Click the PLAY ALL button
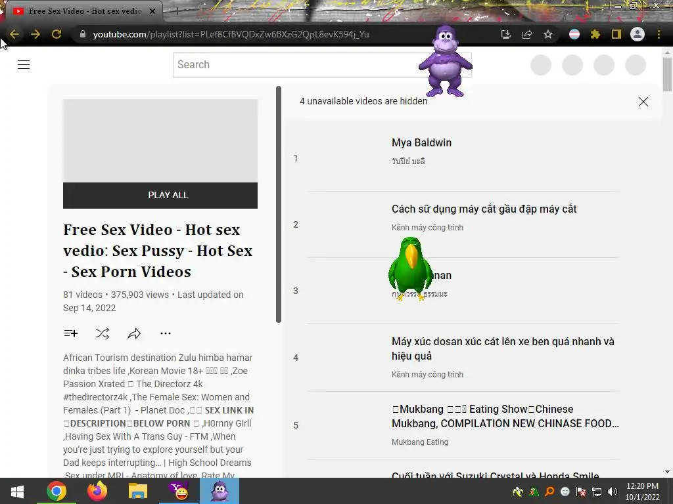This screenshot has width=673, height=504. (160, 196)
